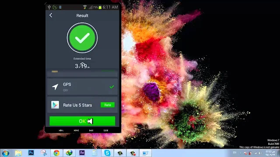This screenshot has width=280, height=157.
Task: Open Windows Explorer from the taskbar
Action: (18, 153)
